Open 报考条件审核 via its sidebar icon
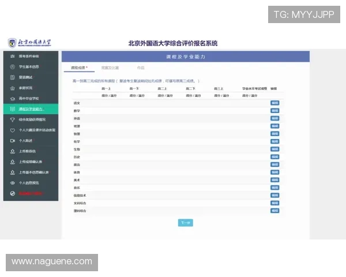The image size is (346, 277). [x=12, y=57]
